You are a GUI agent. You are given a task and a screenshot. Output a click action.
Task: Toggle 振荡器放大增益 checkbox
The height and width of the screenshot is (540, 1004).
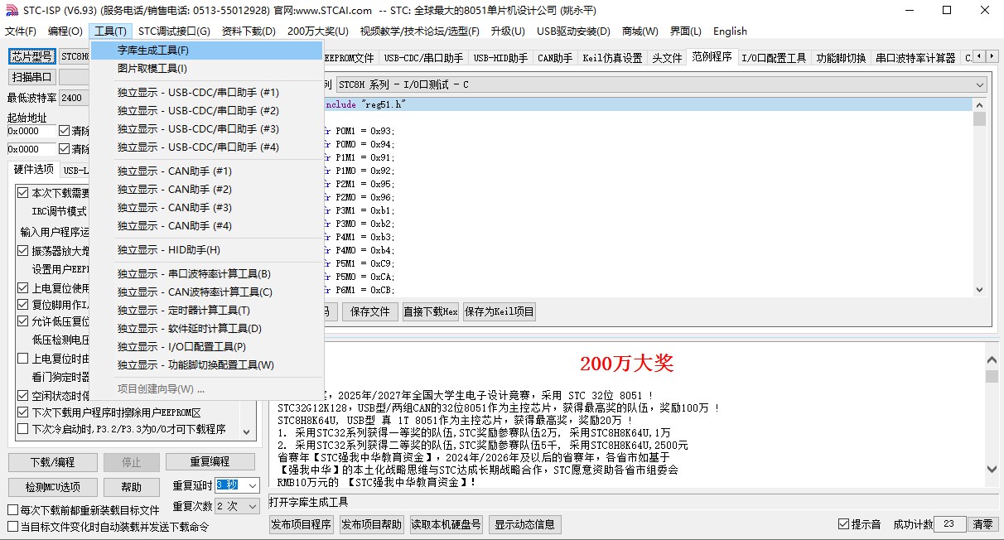[23, 251]
